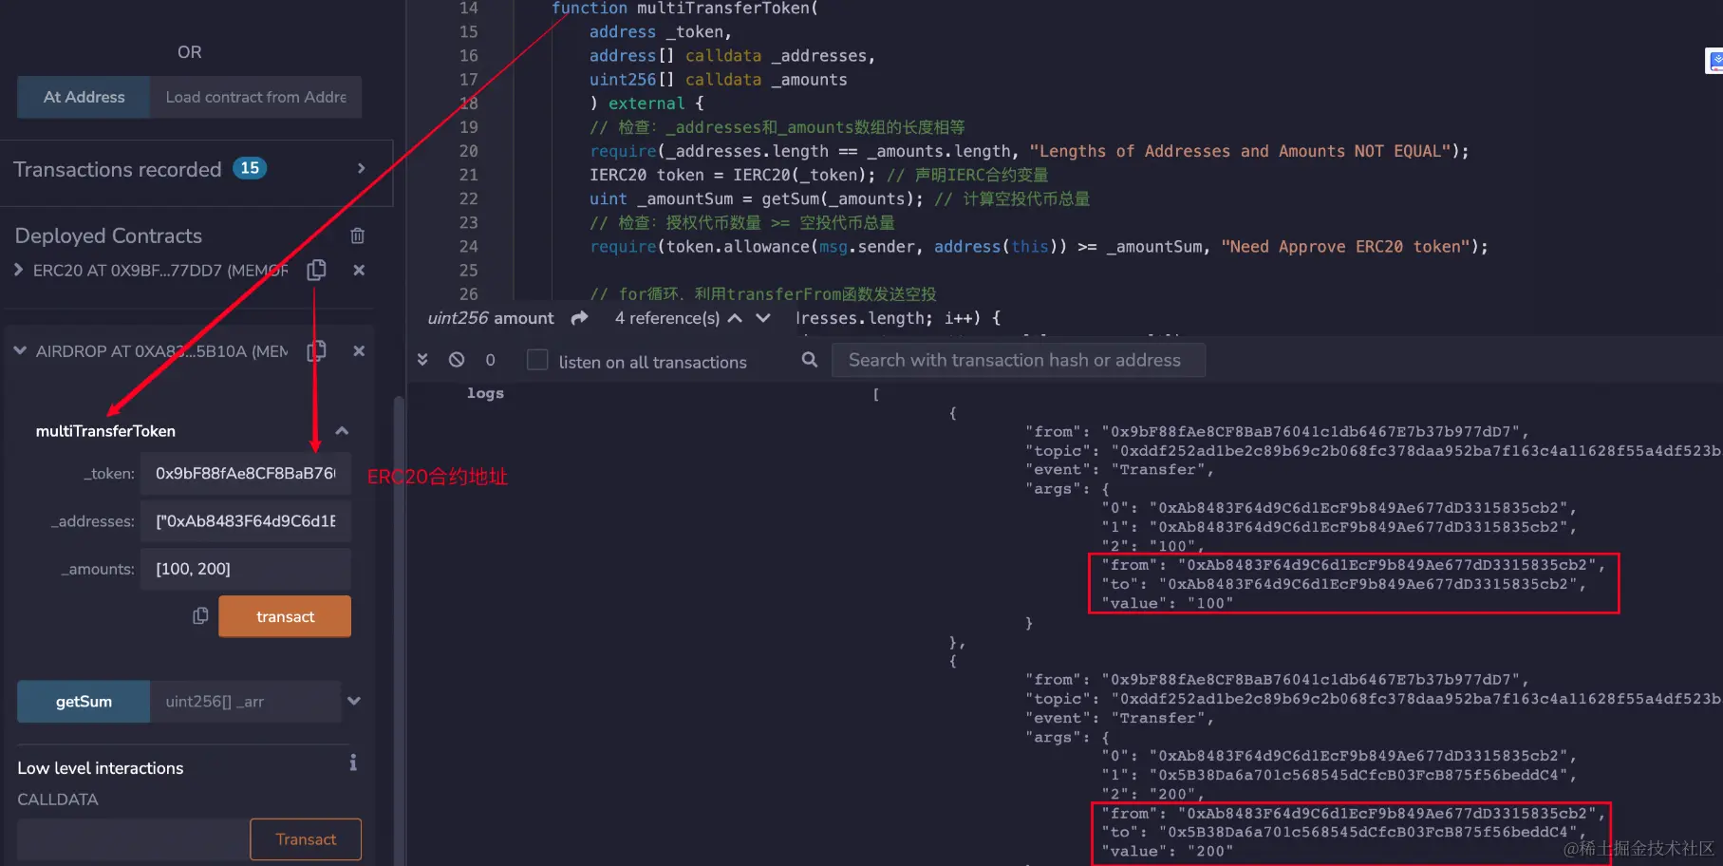
Task: Toggle the terminal panel with double-chevron icon
Action: click(422, 360)
